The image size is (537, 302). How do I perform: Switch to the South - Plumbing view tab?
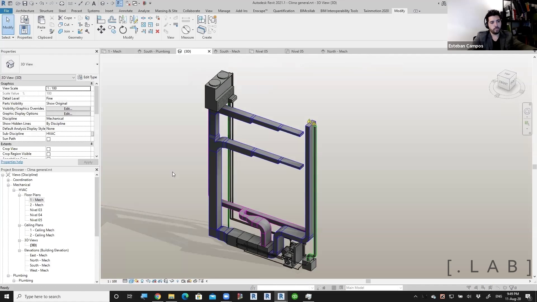pos(156,51)
